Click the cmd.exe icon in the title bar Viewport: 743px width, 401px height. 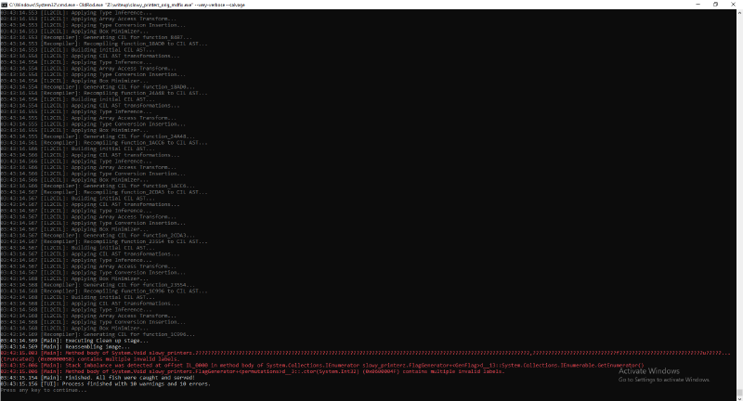pos(5,4)
